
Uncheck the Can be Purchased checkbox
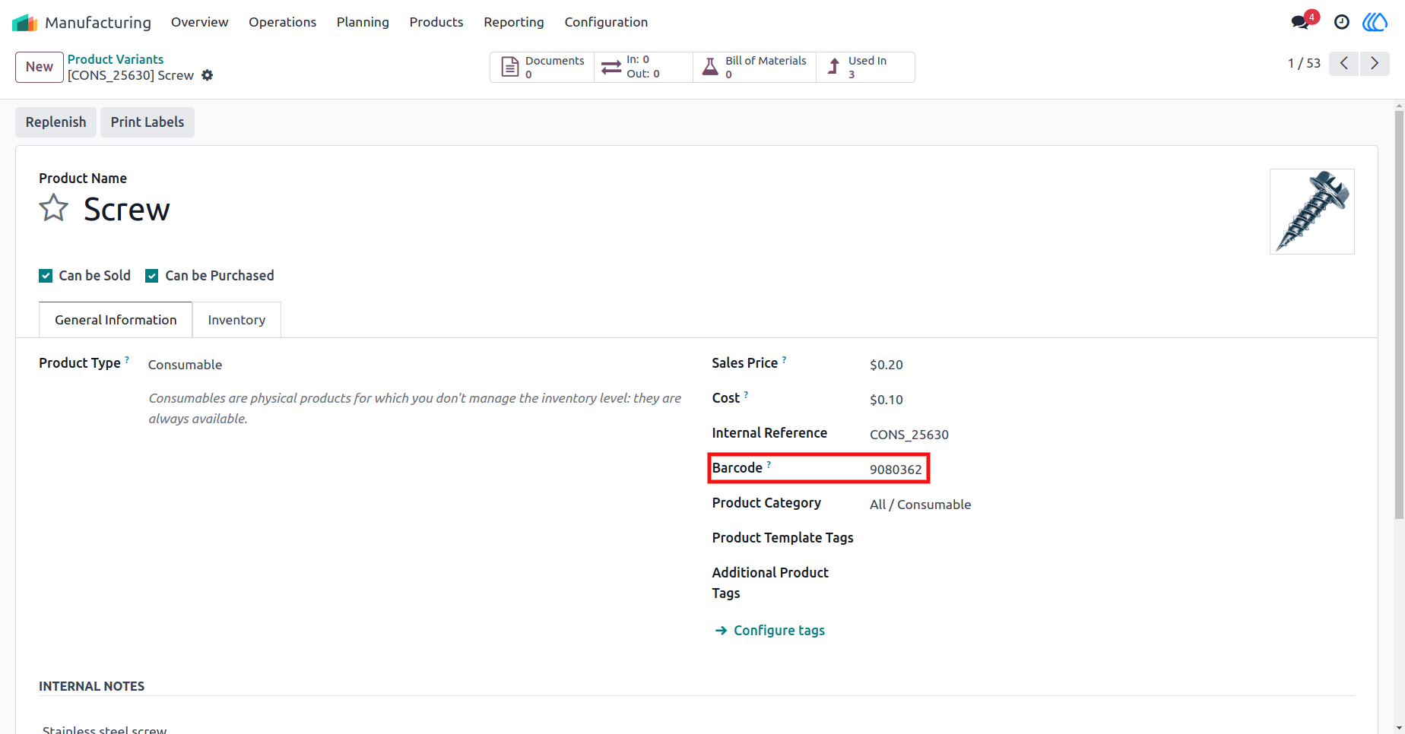click(152, 276)
